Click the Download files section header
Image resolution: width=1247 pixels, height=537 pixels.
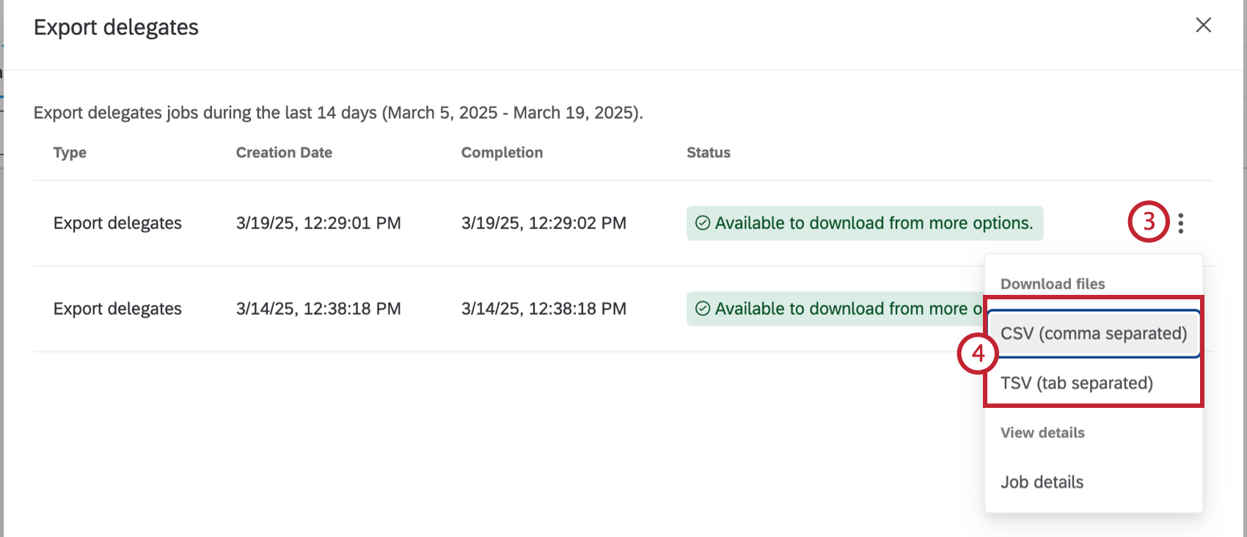coord(1053,284)
